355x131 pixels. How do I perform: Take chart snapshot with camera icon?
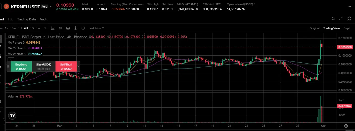tap(68, 28)
